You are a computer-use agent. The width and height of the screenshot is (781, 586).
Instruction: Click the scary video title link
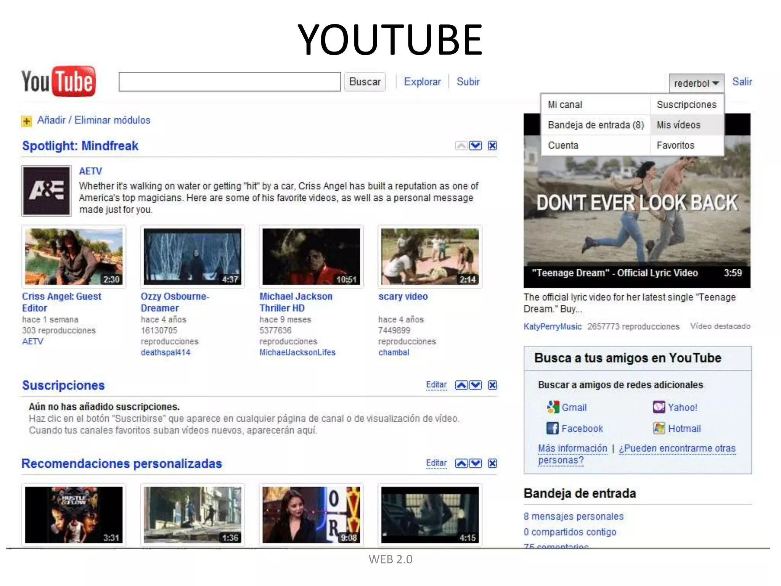pos(403,296)
